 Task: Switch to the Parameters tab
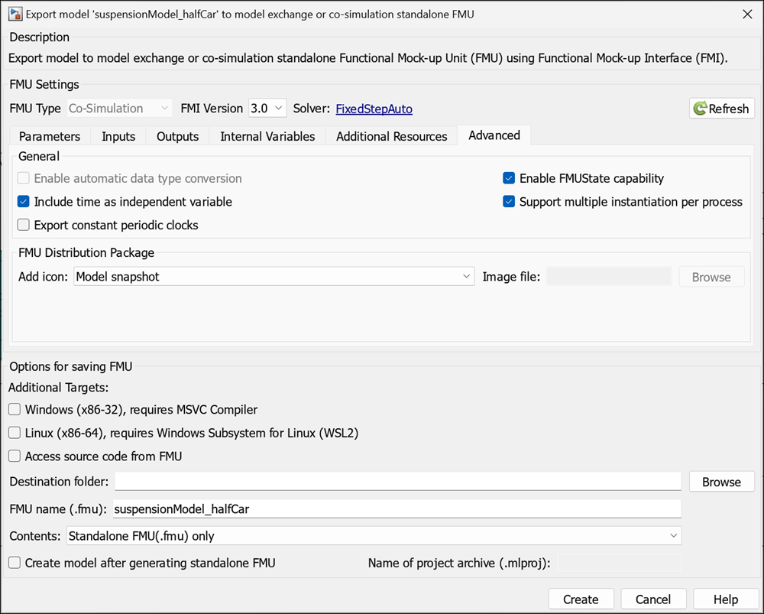coord(49,135)
